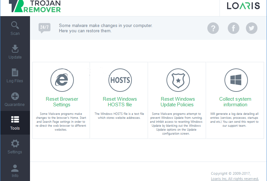Click the Trojan Remover logo
The width and height of the screenshot is (267, 181).
click(35, 6)
